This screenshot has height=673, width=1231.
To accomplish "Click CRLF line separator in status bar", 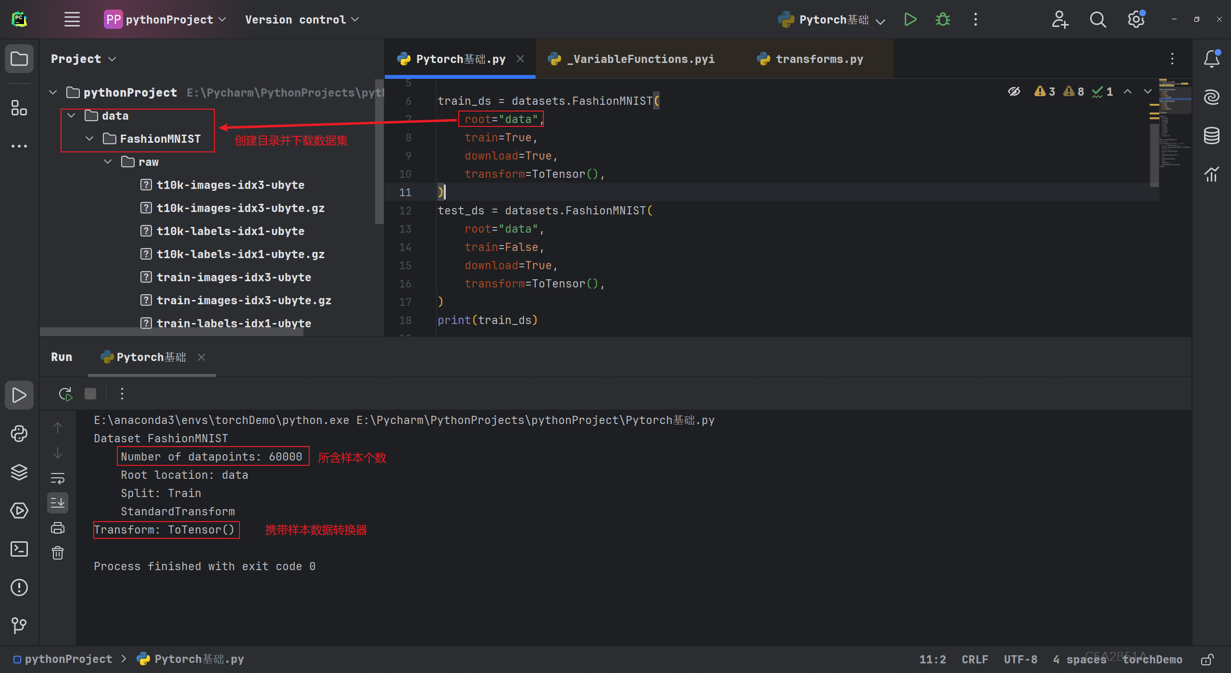I will click(x=975, y=660).
